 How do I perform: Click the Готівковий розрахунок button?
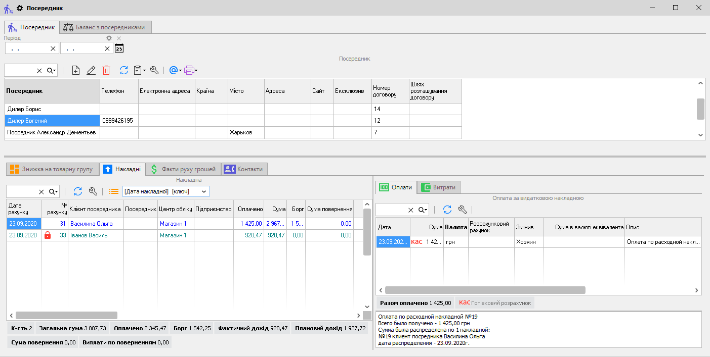[x=494, y=303]
